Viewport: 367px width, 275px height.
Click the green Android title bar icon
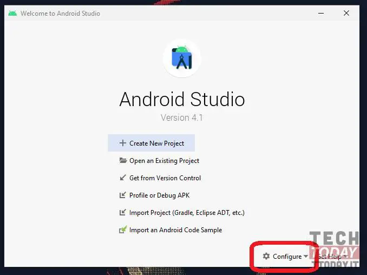(x=12, y=14)
